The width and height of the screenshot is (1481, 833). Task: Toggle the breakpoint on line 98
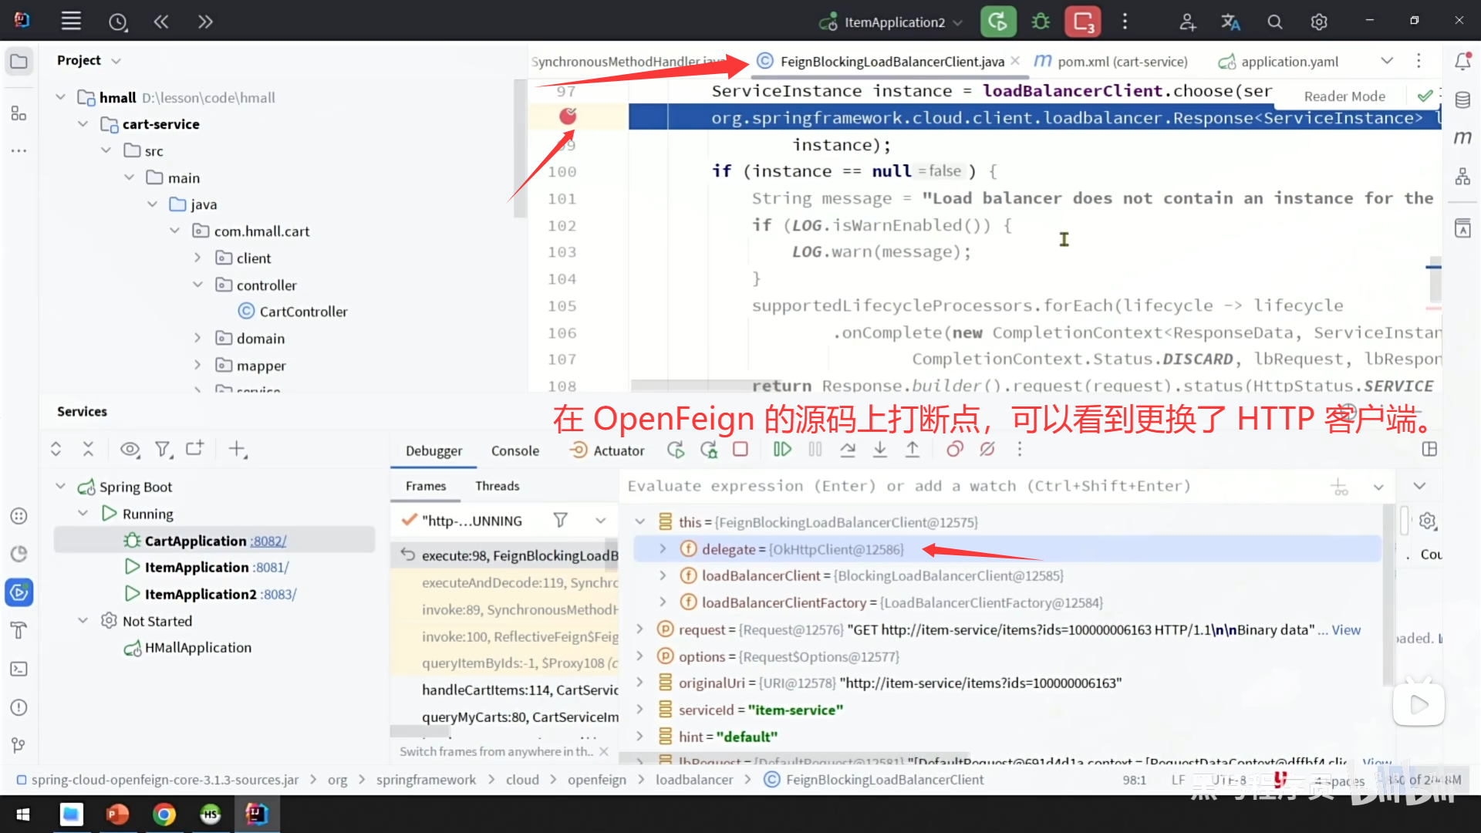coord(568,116)
